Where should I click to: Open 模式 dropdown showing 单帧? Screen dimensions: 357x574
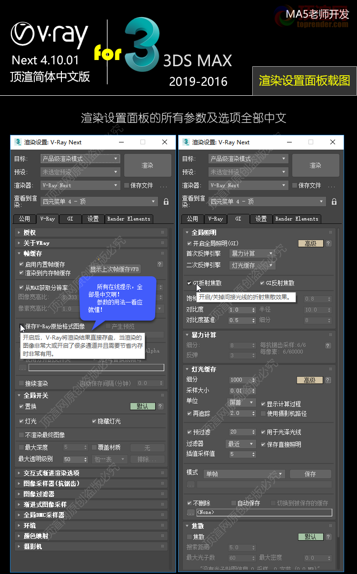[244, 474]
